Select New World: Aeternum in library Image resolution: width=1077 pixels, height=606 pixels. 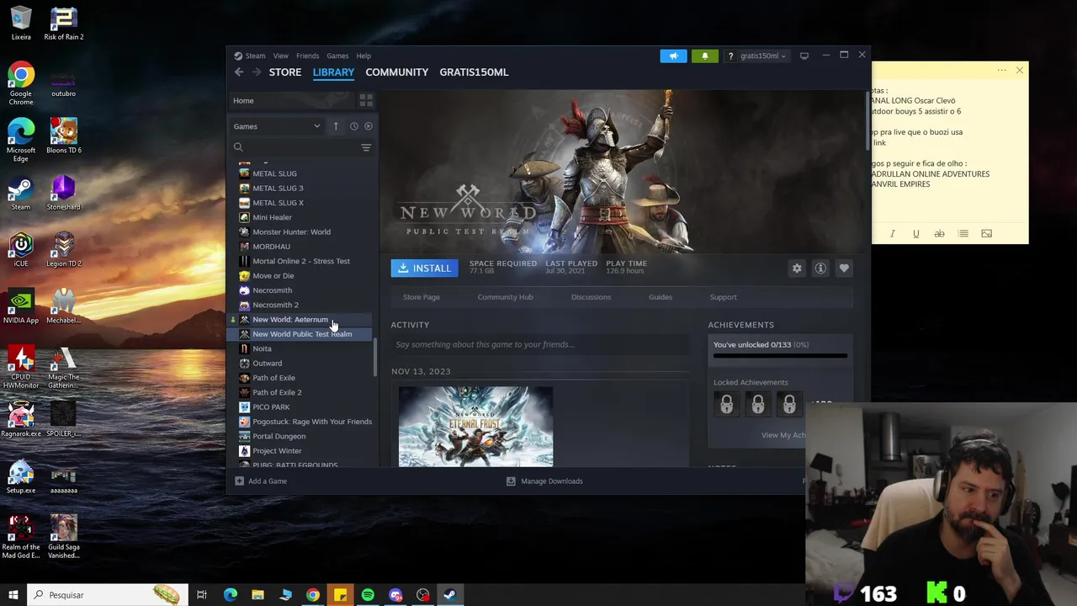(290, 320)
